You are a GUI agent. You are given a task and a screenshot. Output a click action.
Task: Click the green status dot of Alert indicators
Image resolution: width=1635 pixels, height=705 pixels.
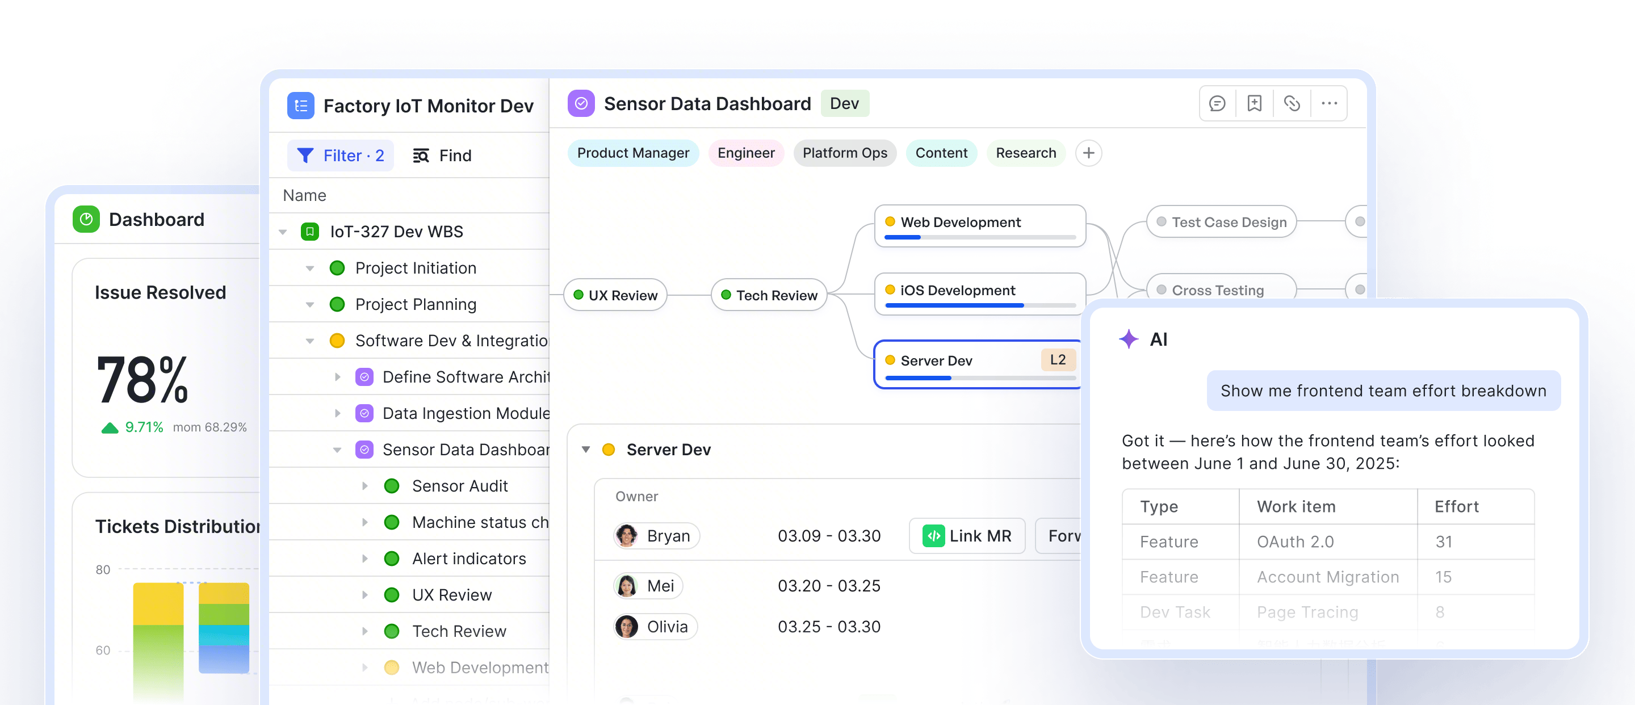click(392, 559)
